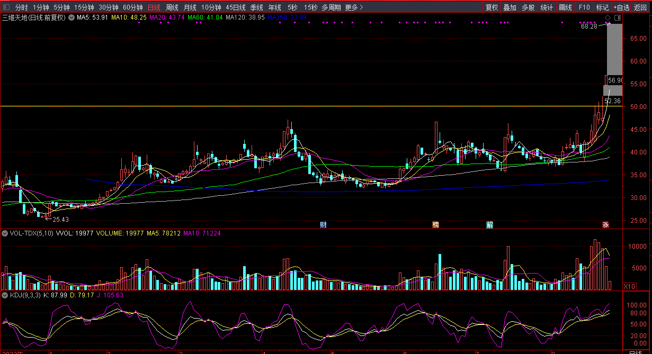Switch to 分时 intraday view
The image size is (652, 354).
pos(21,7)
